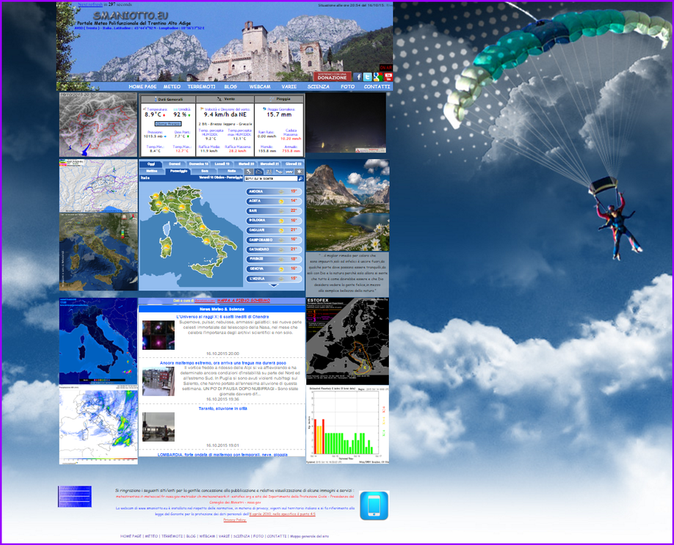The width and height of the screenshot is (674, 545).
Task: Open the Trentino radar map thumbnail
Action: (x=98, y=125)
